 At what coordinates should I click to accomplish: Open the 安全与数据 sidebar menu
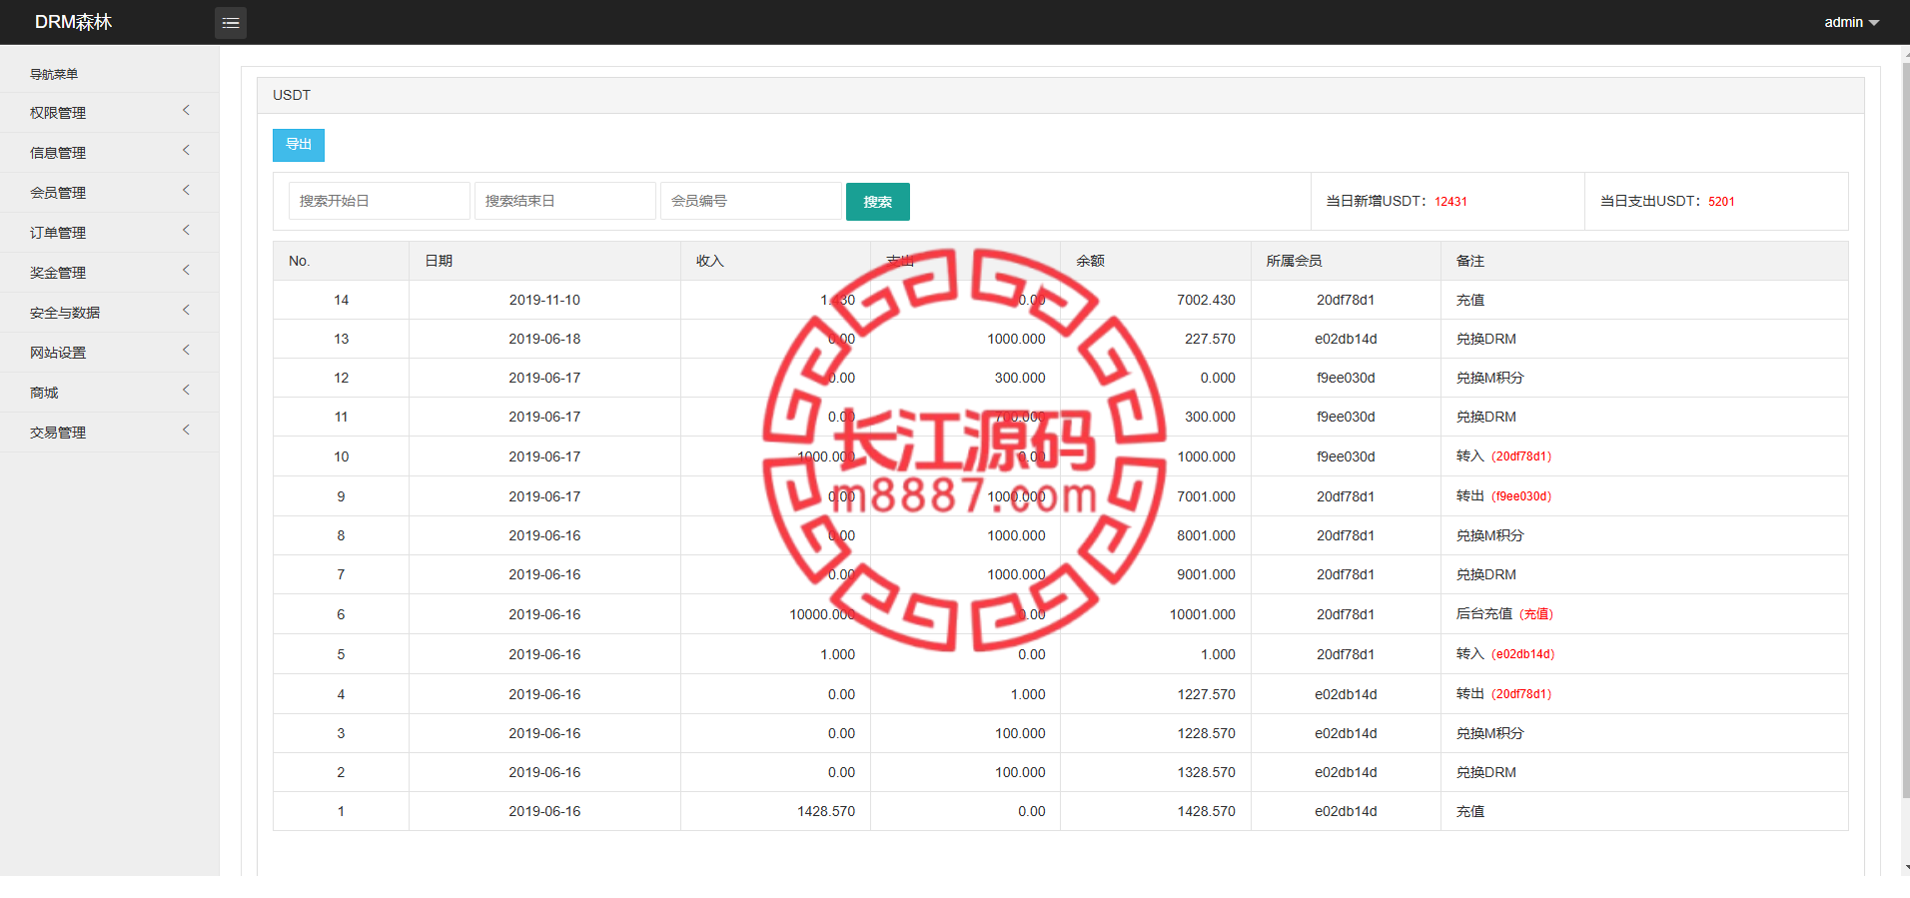pos(109,313)
